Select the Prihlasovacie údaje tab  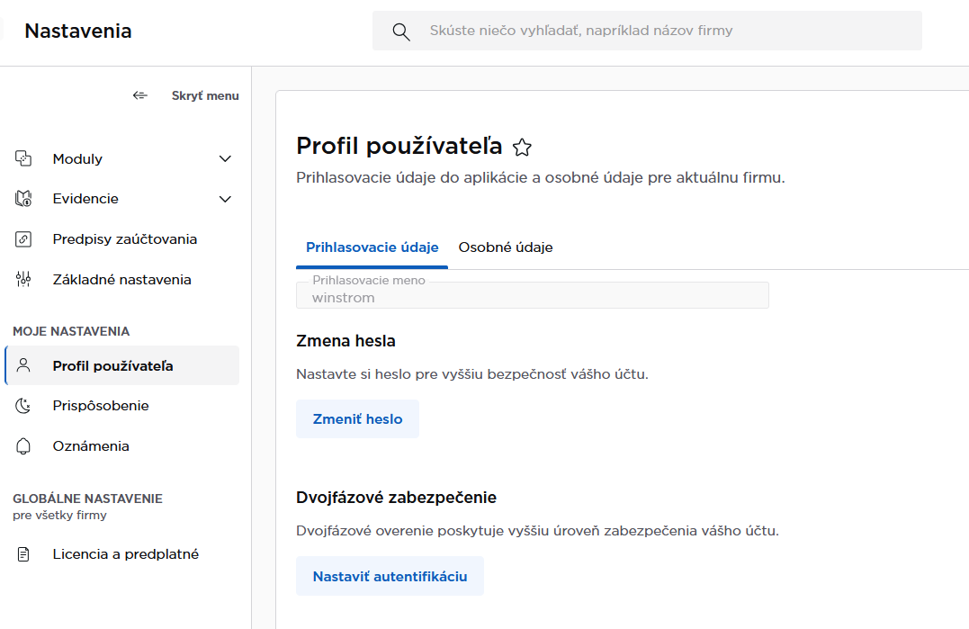pos(372,247)
